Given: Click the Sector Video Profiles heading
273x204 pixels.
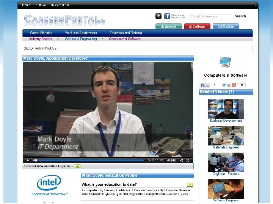Looking at the screenshot, I should pos(40,48).
